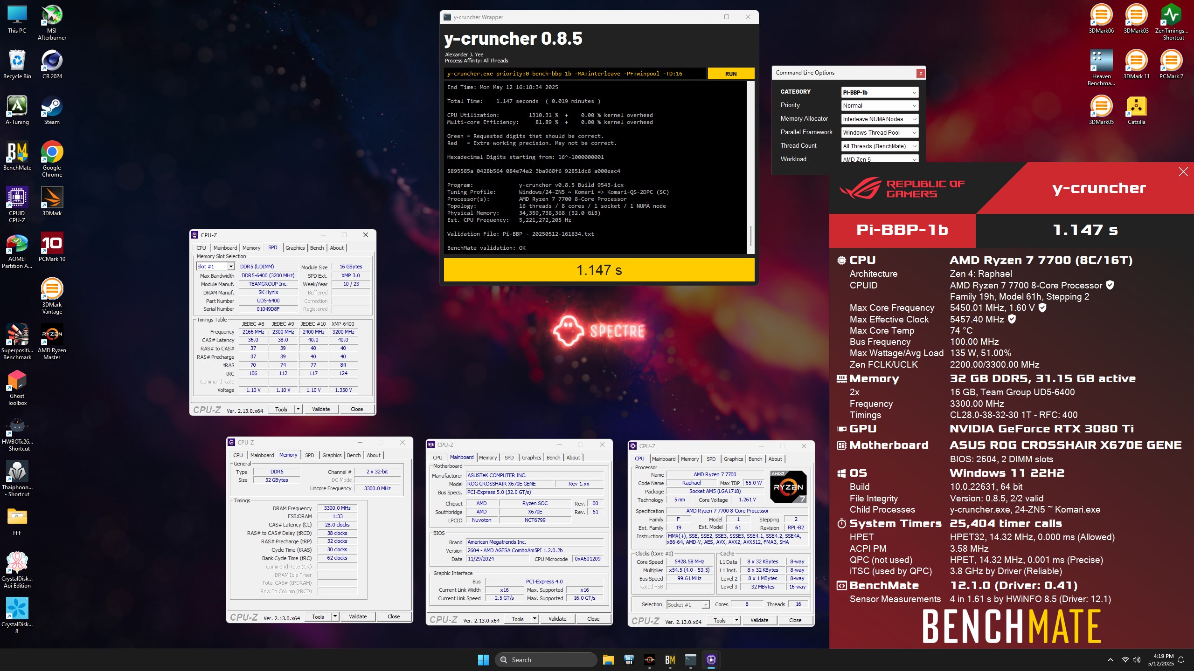The height and width of the screenshot is (671, 1194).
Task: Open Memory Allocator dropdown
Action: pyautogui.click(x=880, y=119)
